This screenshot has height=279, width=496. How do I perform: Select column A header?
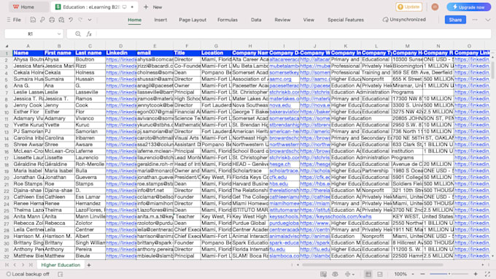pos(28,46)
